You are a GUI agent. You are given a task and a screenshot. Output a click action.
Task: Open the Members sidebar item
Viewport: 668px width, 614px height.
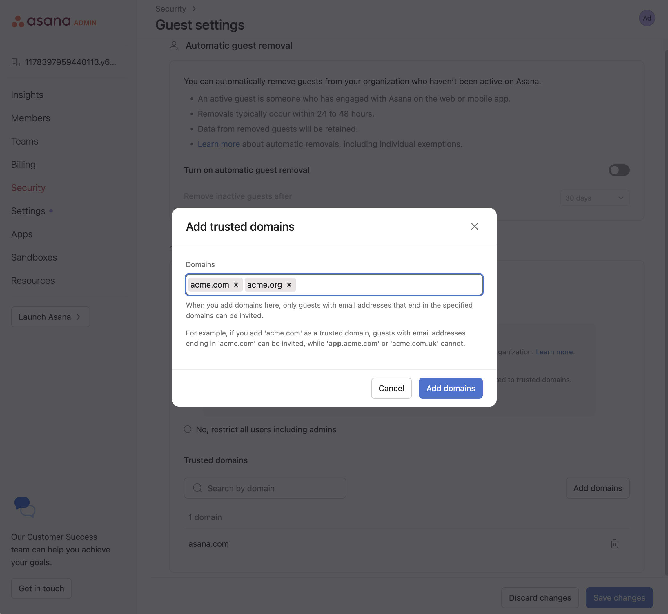(30, 118)
